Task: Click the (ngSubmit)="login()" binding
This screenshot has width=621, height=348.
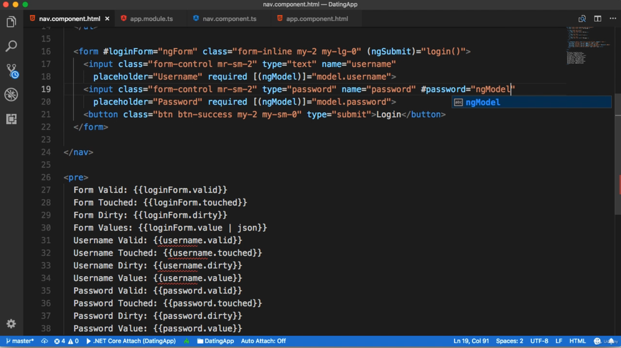Action: point(416,51)
